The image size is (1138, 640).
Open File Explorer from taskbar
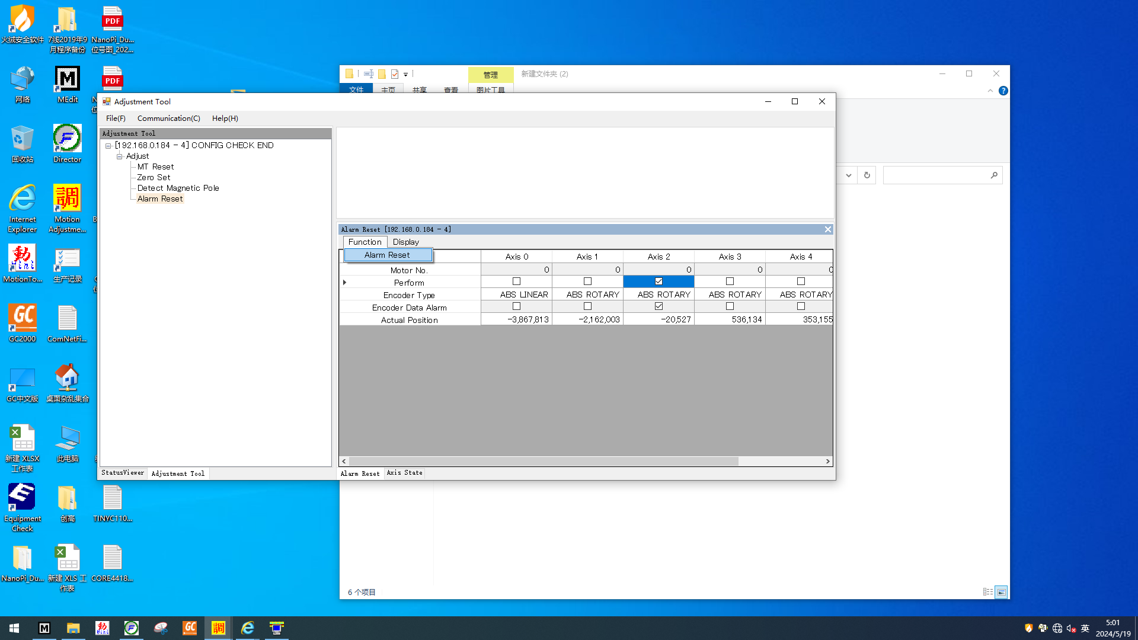[73, 628]
